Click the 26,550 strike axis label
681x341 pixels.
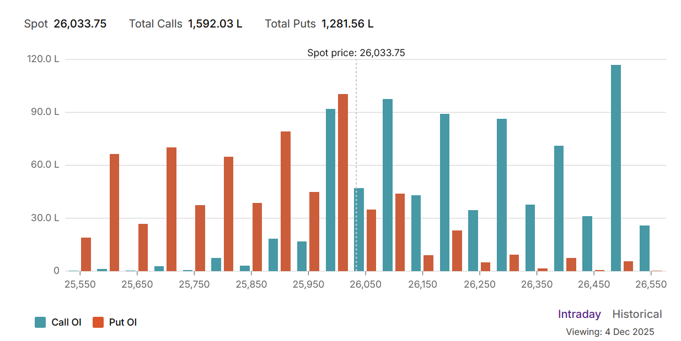(651, 284)
